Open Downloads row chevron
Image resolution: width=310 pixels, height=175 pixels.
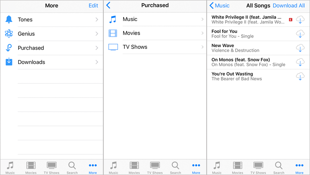point(97,62)
